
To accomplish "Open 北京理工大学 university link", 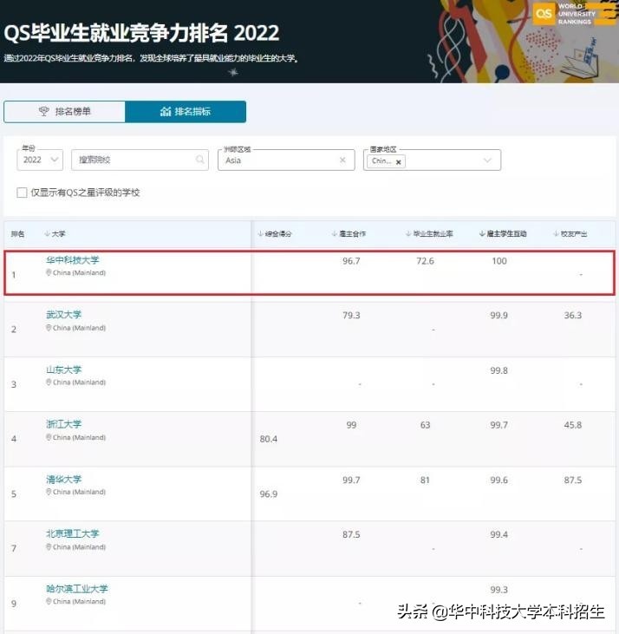I will [73, 533].
